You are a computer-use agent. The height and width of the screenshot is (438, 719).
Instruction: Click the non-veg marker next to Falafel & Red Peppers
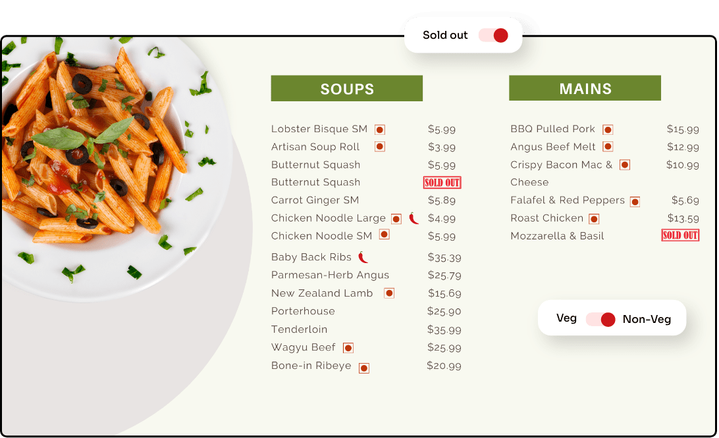(635, 201)
